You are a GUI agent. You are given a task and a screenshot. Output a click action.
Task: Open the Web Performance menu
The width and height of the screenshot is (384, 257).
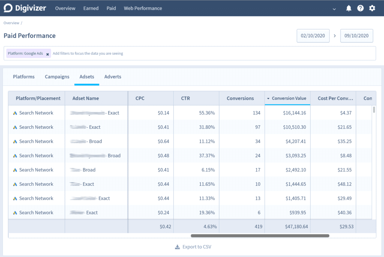(x=143, y=8)
